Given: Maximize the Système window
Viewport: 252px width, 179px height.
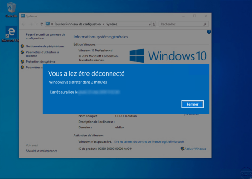Looking at the screenshot, I should tap(194, 16).
